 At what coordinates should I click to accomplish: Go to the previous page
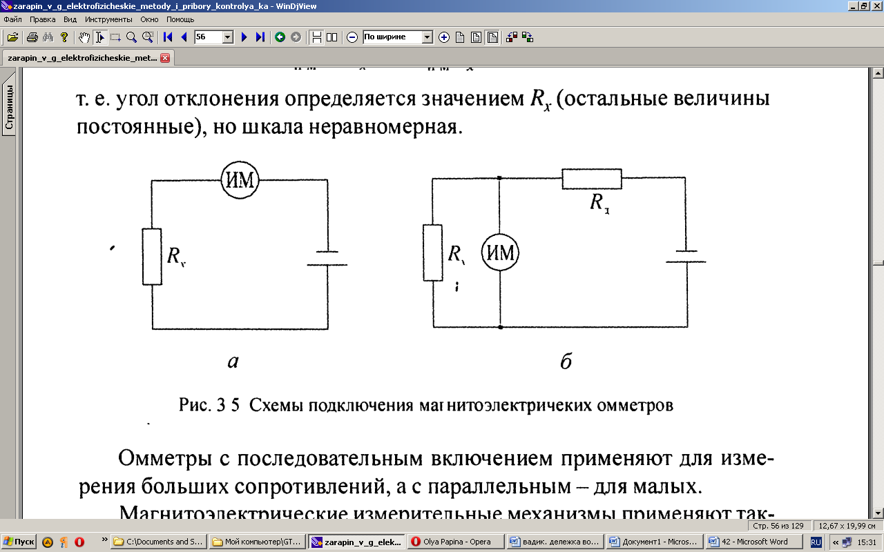tap(184, 37)
